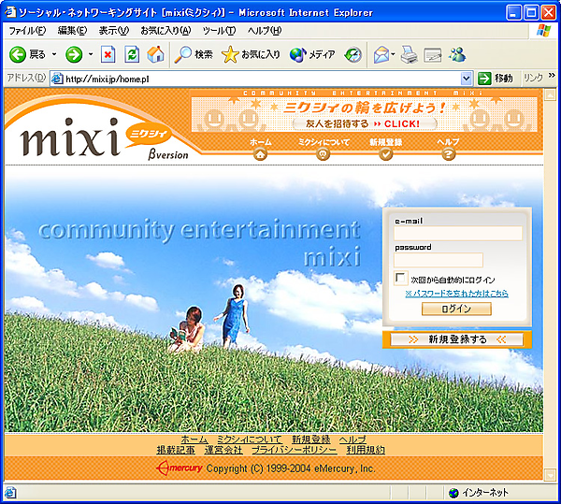
Task: Click the browser Home icon in toolbar
Action: point(155,54)
